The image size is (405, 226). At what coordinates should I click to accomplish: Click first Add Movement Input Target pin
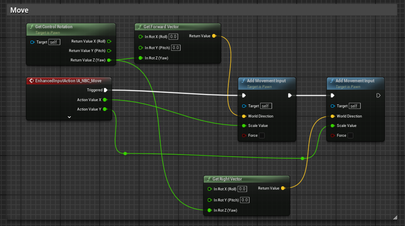[x=244, y=106]
